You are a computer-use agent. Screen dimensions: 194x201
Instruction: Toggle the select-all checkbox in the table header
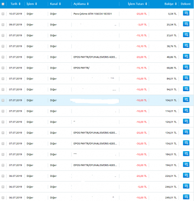pos(3,4)
